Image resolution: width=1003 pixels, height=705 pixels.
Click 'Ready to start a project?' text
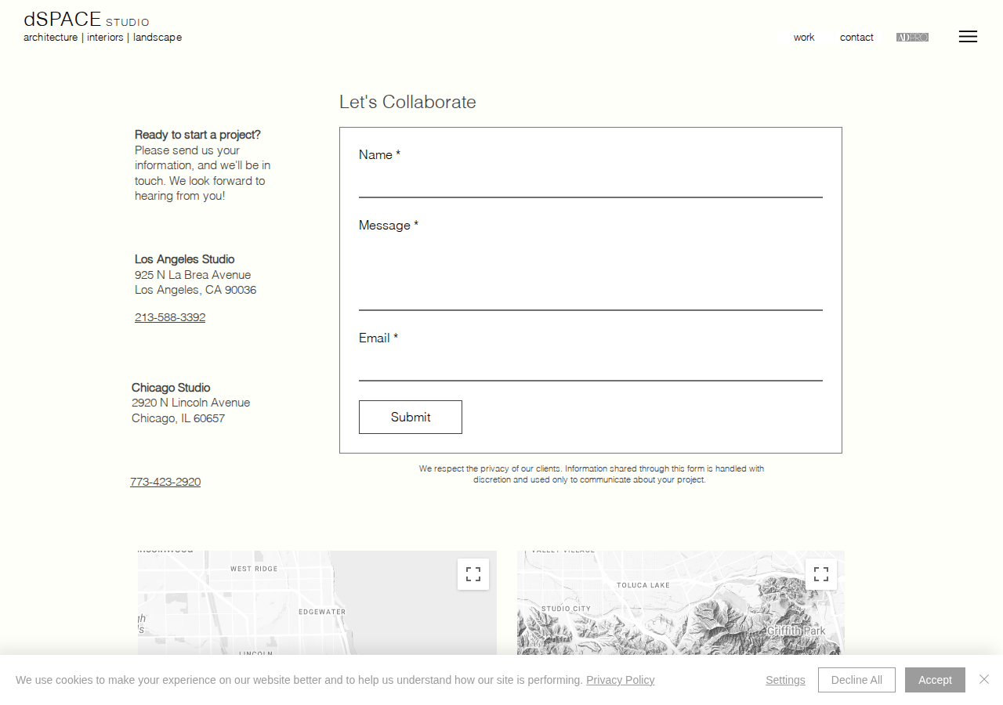[x=197, y=135]
